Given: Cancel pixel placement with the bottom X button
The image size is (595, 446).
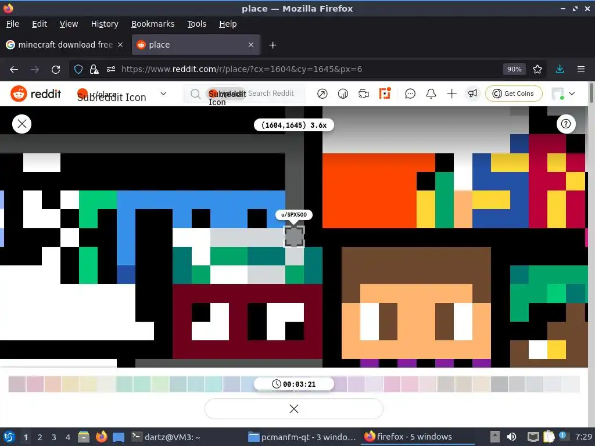Looking at the screenshot, I should click(293, 408).
